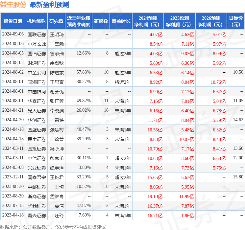Select analyst 彭家乐
This screenshot has height=230, width=245.
pos(57,158)
